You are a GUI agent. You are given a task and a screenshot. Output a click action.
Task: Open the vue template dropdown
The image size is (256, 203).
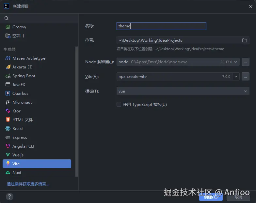pyautogui.click(x=183, y=91)
